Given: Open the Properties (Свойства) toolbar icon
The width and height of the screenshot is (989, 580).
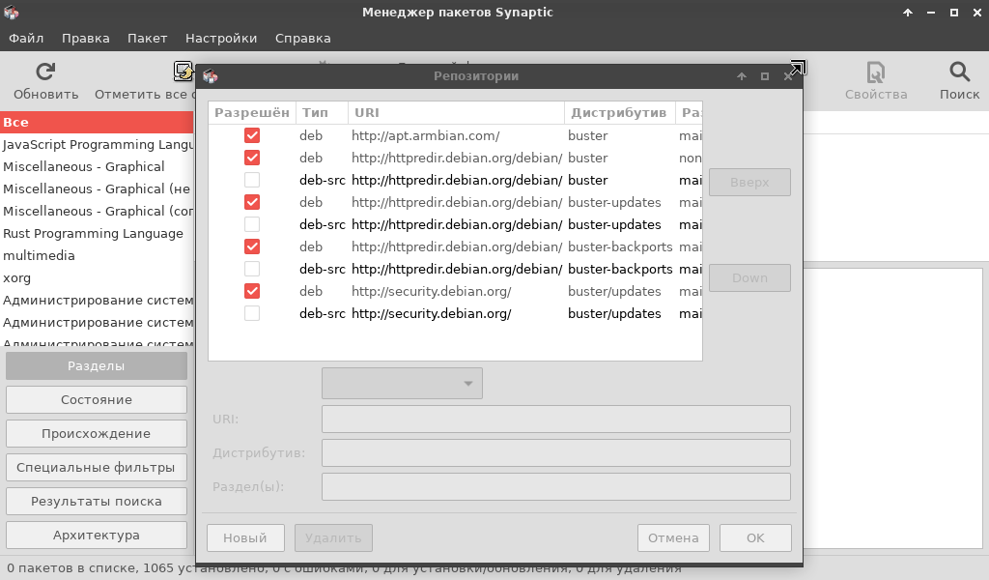Looking at the screenshot, I should [x=875, y=72].
